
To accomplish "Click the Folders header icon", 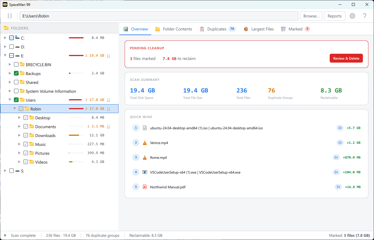I will click(x=6, y=28).
